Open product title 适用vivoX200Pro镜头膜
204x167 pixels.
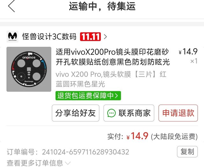pyautogui.click(x=113, y=57)
